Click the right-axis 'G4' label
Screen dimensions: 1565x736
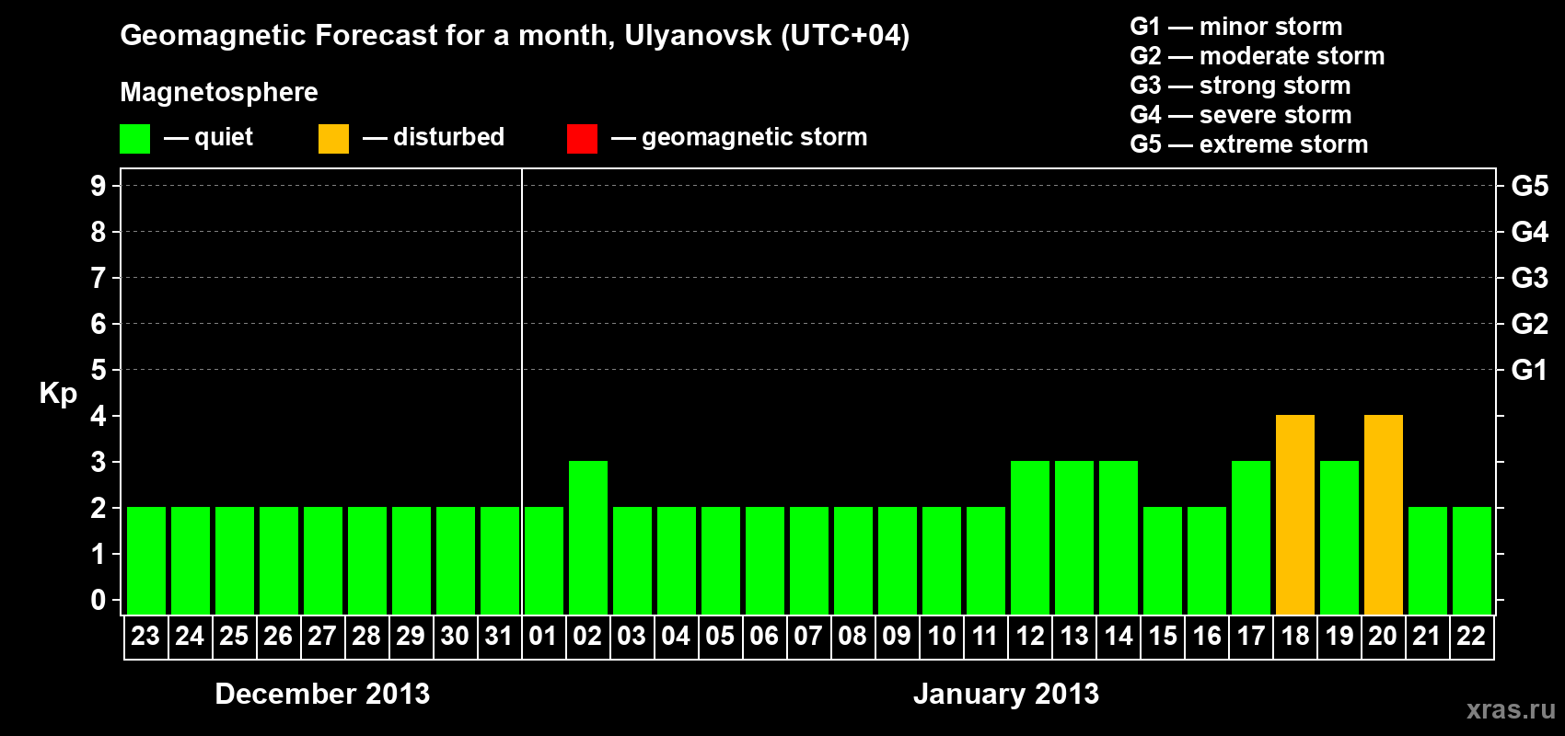(1529, 232)
